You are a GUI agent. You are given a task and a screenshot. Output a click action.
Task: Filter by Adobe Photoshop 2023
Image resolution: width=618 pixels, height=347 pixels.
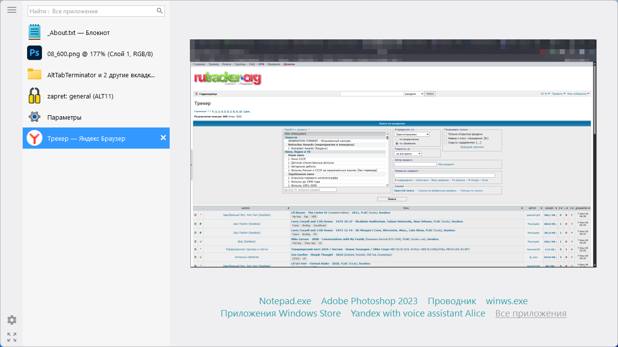click(x=369, y=301)
